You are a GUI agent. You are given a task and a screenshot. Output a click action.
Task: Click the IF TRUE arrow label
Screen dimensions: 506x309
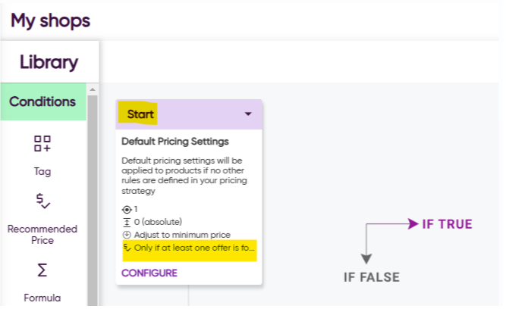[x=447, y=224]
